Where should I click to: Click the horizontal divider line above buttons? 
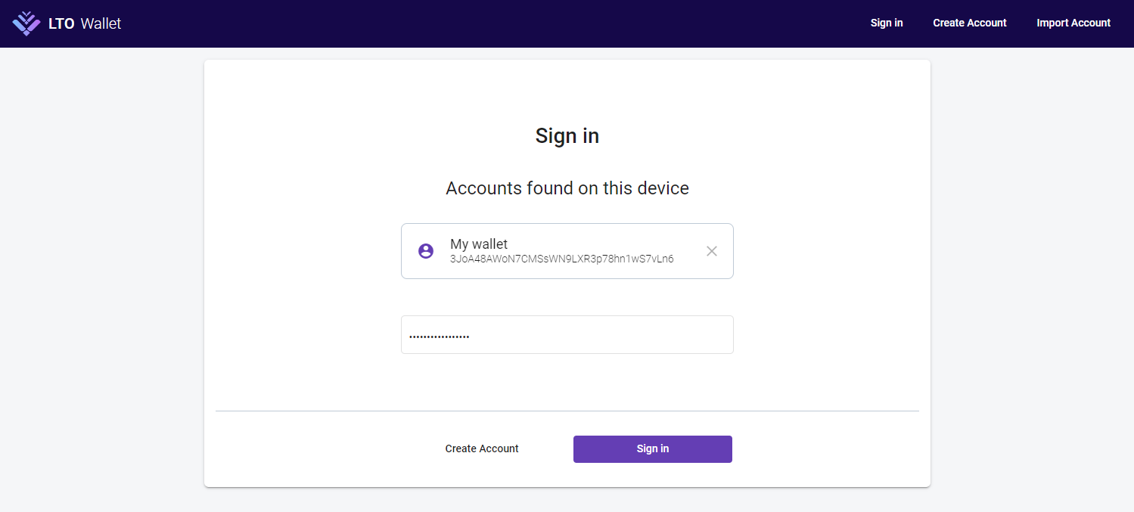point(567,411)
